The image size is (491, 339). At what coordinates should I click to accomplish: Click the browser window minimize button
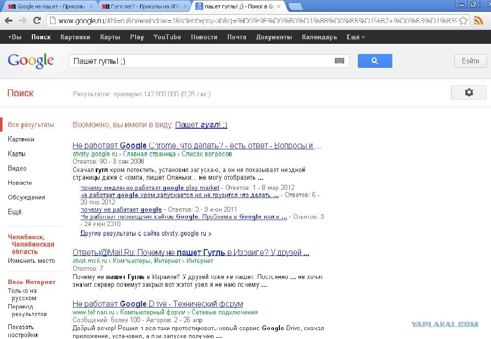[x=462, y=4]
